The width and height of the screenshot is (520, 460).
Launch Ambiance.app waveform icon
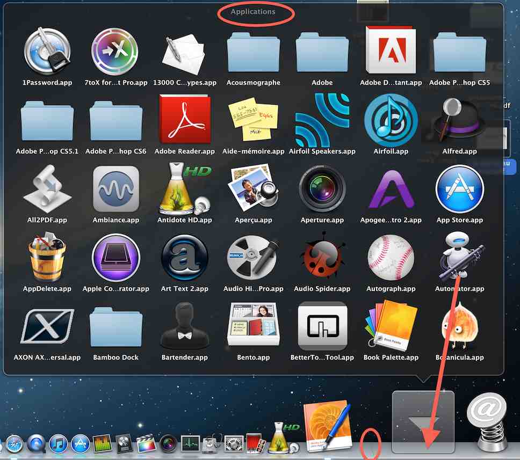115,189
